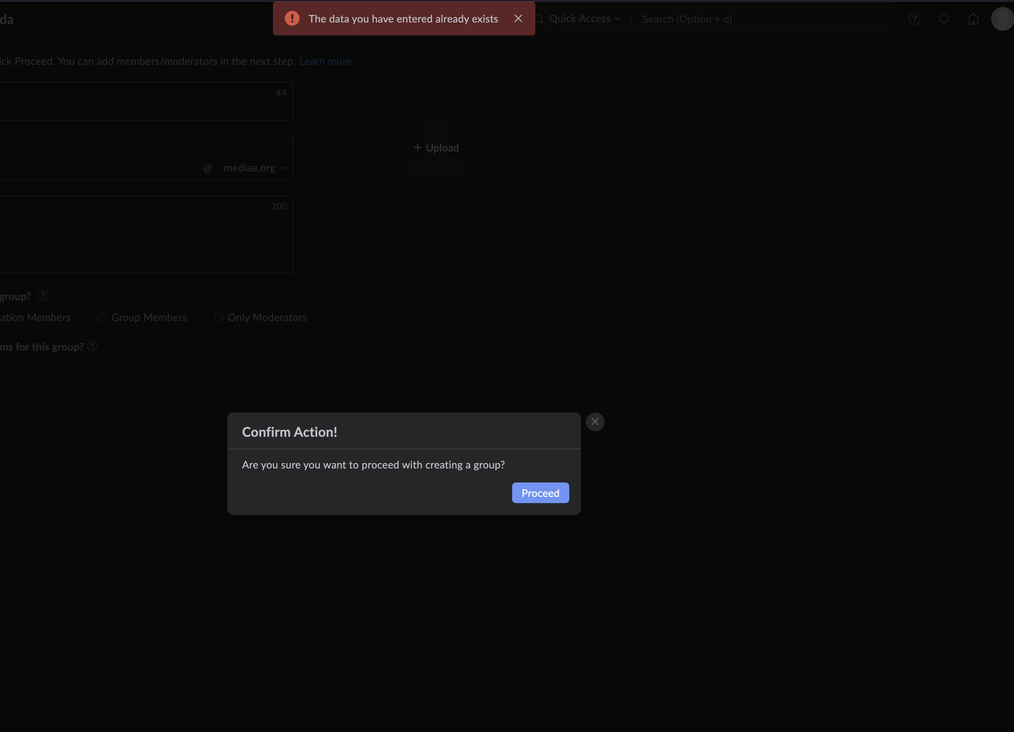This screenshot has width=1014, height=732.
Task: Open the help question mark icon
Action: (914, 19)
